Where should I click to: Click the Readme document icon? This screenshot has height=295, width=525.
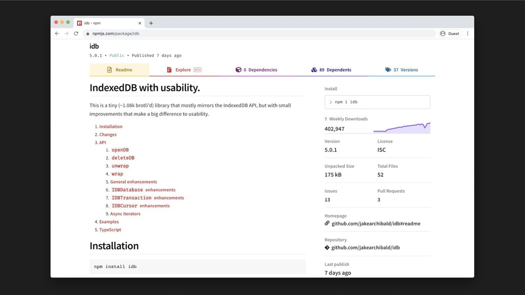(x=110, y=70)
